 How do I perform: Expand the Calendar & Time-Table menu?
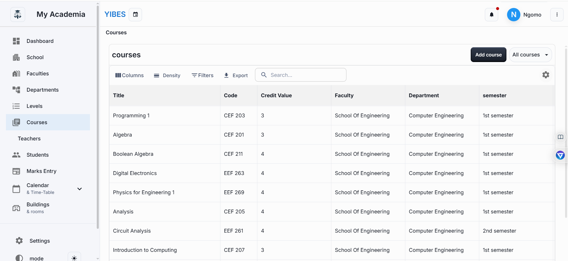(80, 189)
